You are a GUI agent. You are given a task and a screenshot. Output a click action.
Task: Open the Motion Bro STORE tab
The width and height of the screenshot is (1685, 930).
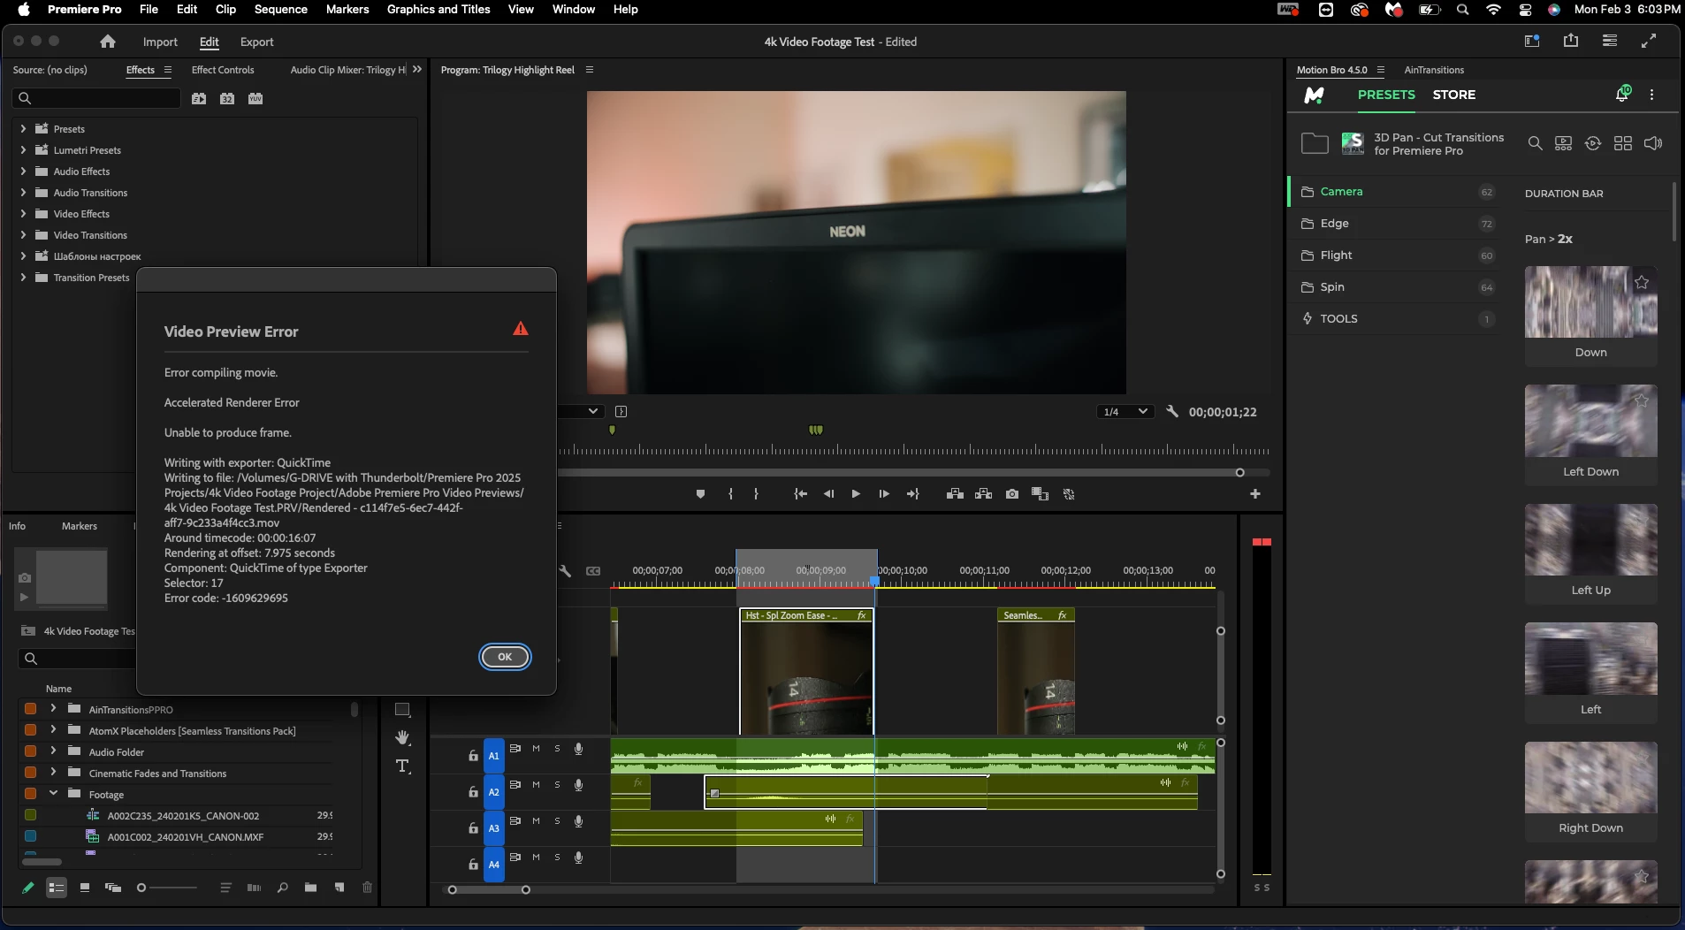(x=1454, y=95)
